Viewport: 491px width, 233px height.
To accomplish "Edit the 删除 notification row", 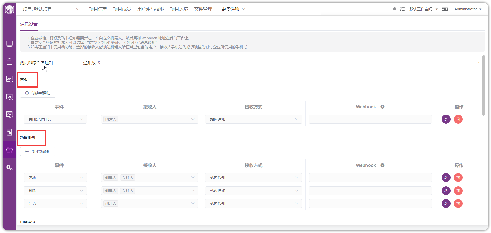I will (446, 191).
